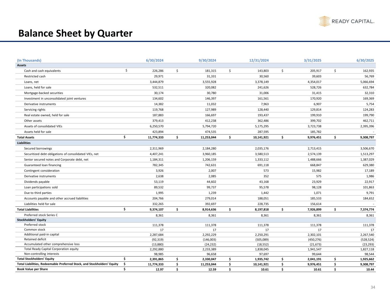
Task: Select the Total Assets row label
Action: tap(26, 138)
